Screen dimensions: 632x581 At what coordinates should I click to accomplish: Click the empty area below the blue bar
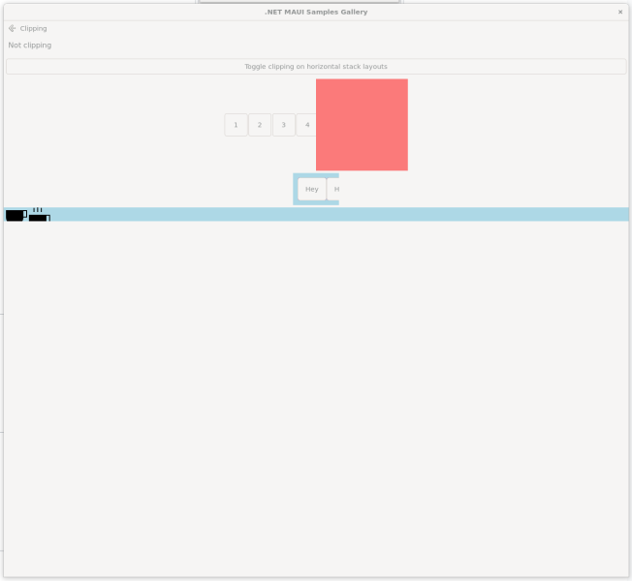pos(316,387)
